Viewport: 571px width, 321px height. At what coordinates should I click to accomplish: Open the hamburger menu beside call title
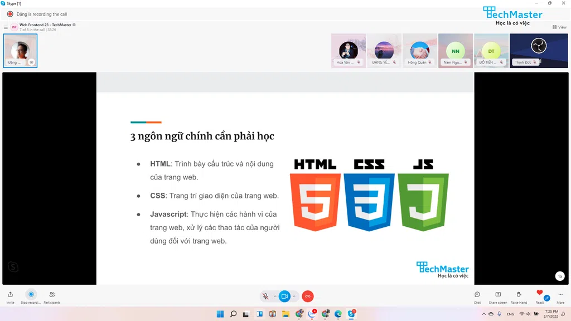tap(6, 27)
